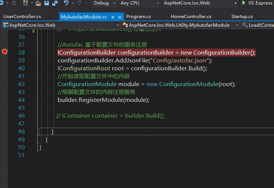
Task: Close the MyAutofacModule.cs tab
Action: [x=120, y=17]
